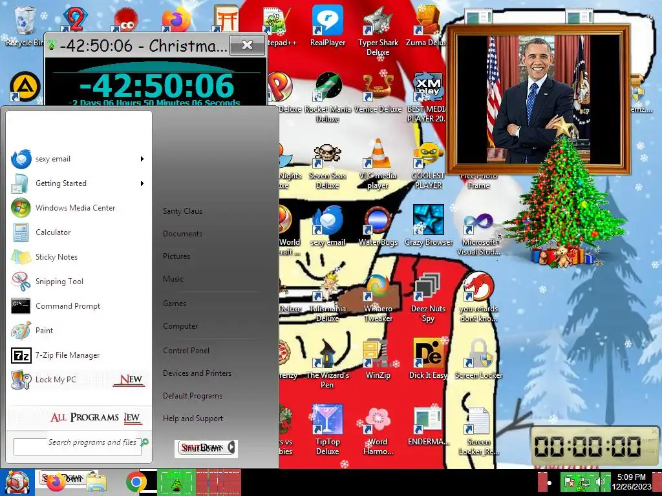The image size is (662, 496).
Task: Launch Sticky Notes from Start menu
Action: click(78, 257)
